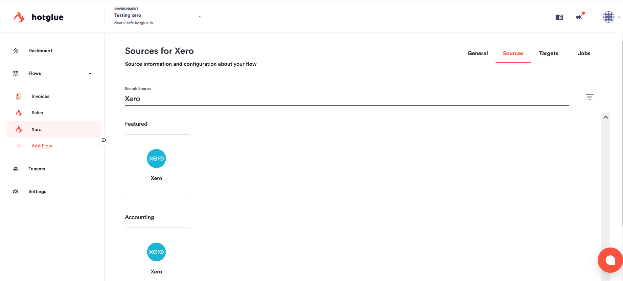Screen dimensions: 623x281
Task: Open Dashboard from the sidebar
Action: point(40,51)
